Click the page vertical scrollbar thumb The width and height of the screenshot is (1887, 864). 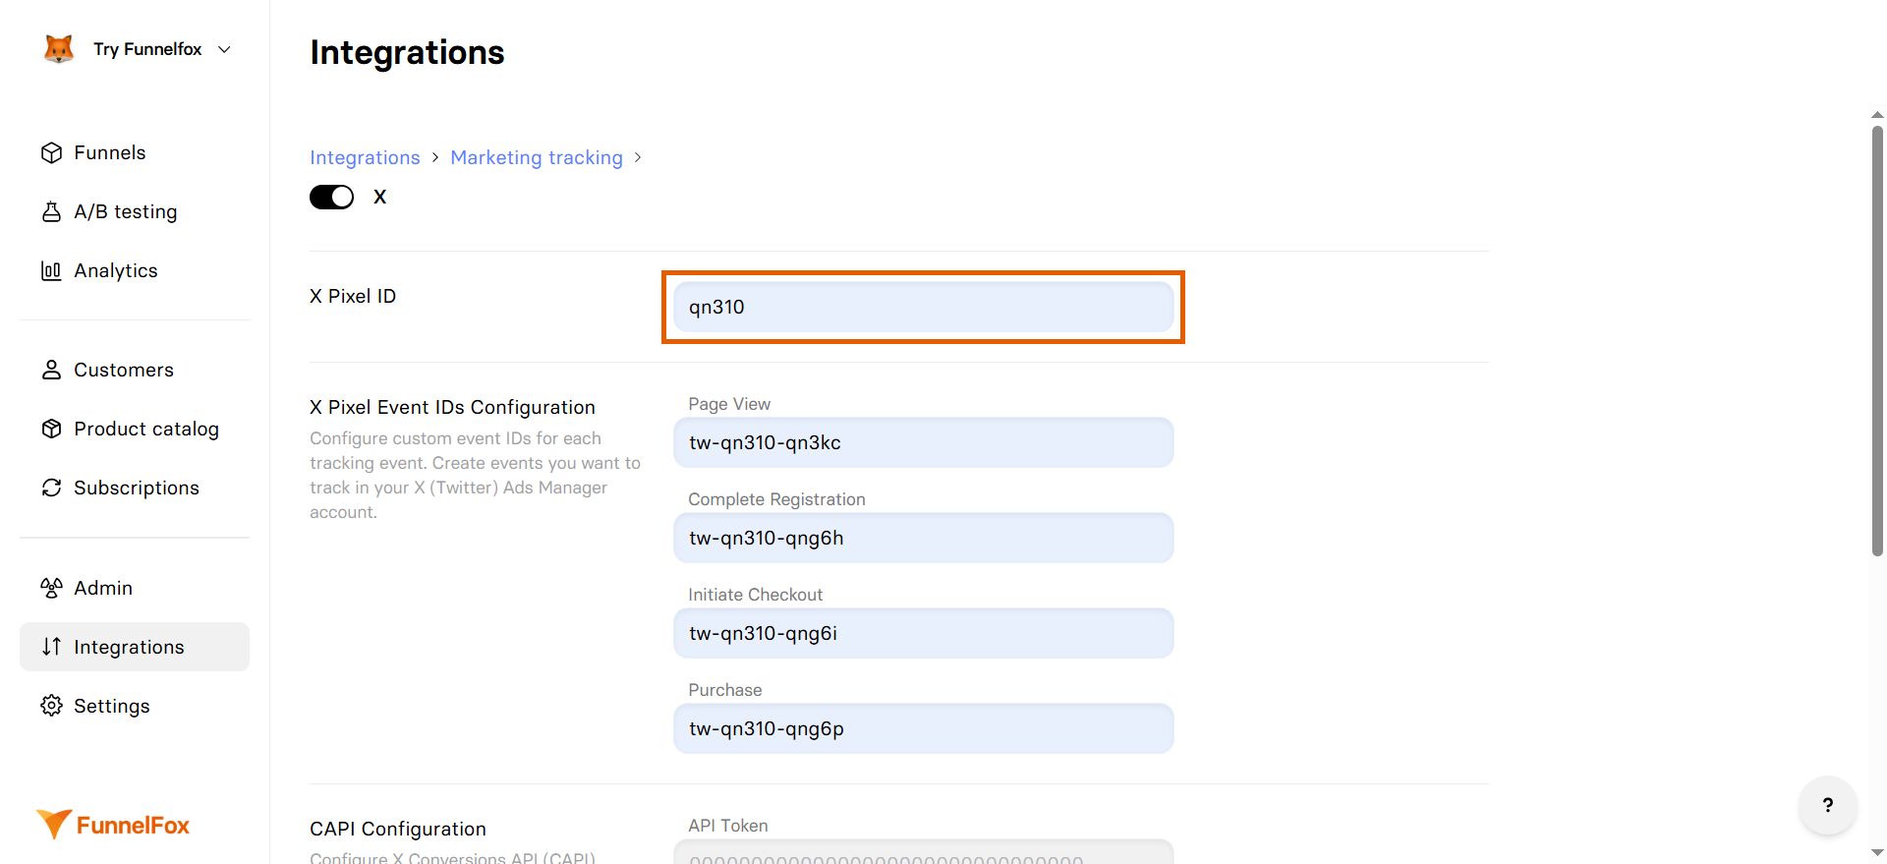click(x=1877, y=340)
